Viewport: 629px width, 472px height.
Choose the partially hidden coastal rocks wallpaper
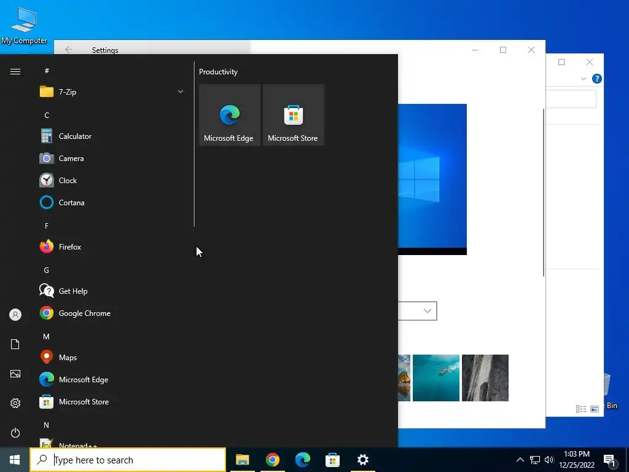[x=404, y=378]
